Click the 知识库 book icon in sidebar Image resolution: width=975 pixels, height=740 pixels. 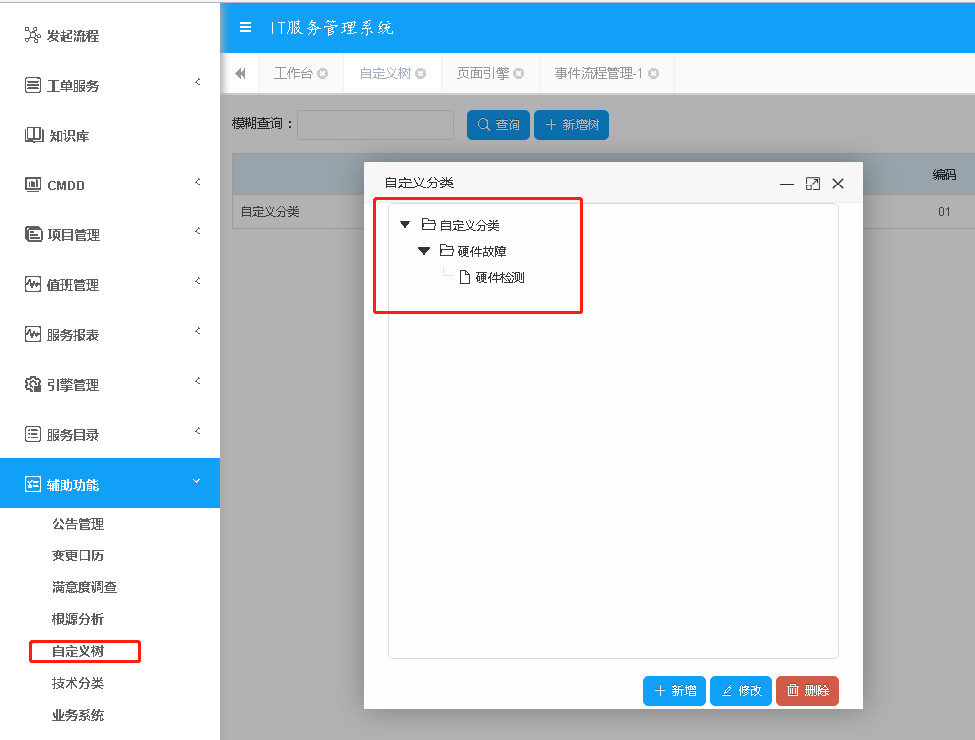click(33, 135)
